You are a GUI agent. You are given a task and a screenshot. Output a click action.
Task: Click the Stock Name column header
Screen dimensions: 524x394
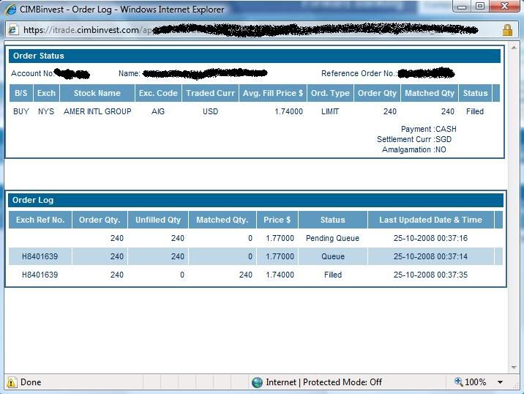click(97, 93)
